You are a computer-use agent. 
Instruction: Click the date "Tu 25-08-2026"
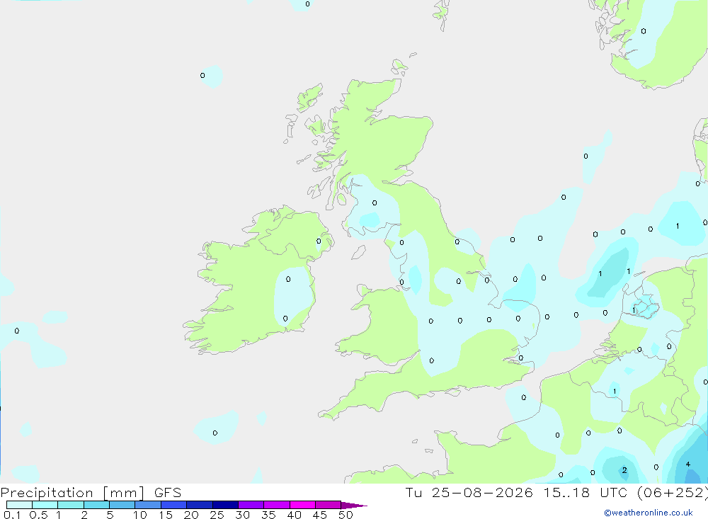[469, 492]
